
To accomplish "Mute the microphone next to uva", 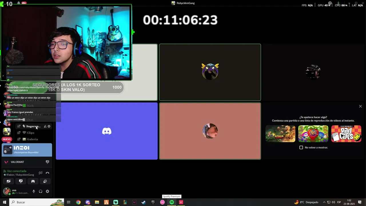I will [x=34, y=191].
